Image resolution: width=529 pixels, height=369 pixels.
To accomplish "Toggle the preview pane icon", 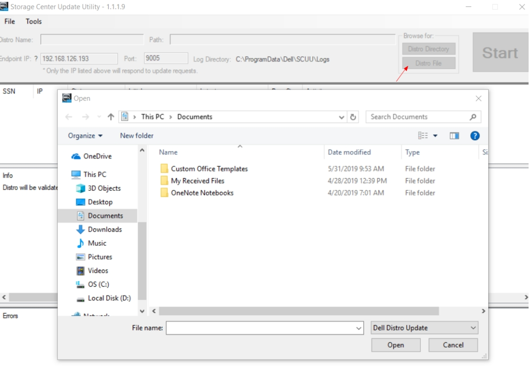I will pos(454,136).
